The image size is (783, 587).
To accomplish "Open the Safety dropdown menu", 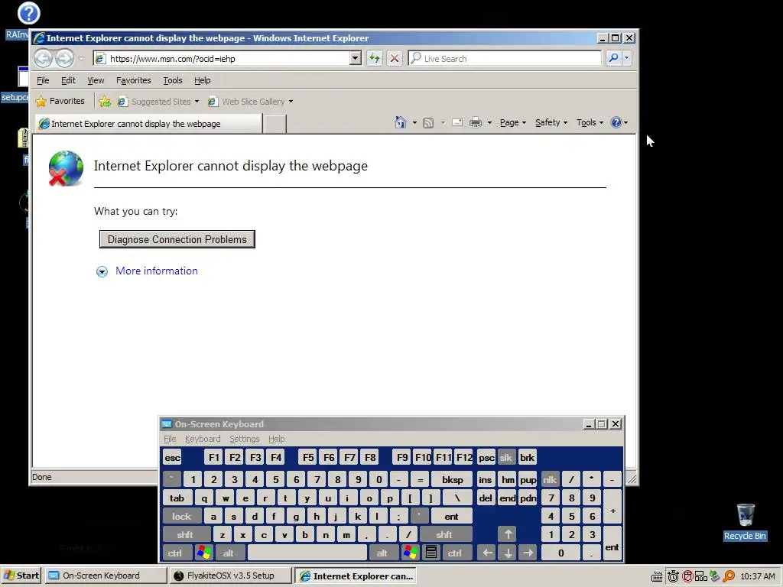I will (551, 122).
